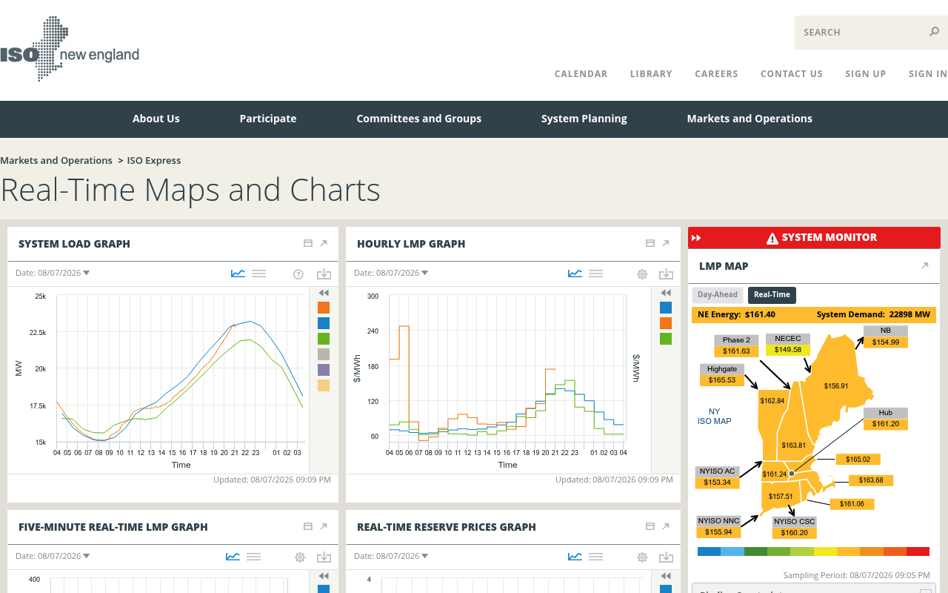Toggle purple series in System Load Graph legend
This screenshot has height=593, width=948.
point(324,370)
